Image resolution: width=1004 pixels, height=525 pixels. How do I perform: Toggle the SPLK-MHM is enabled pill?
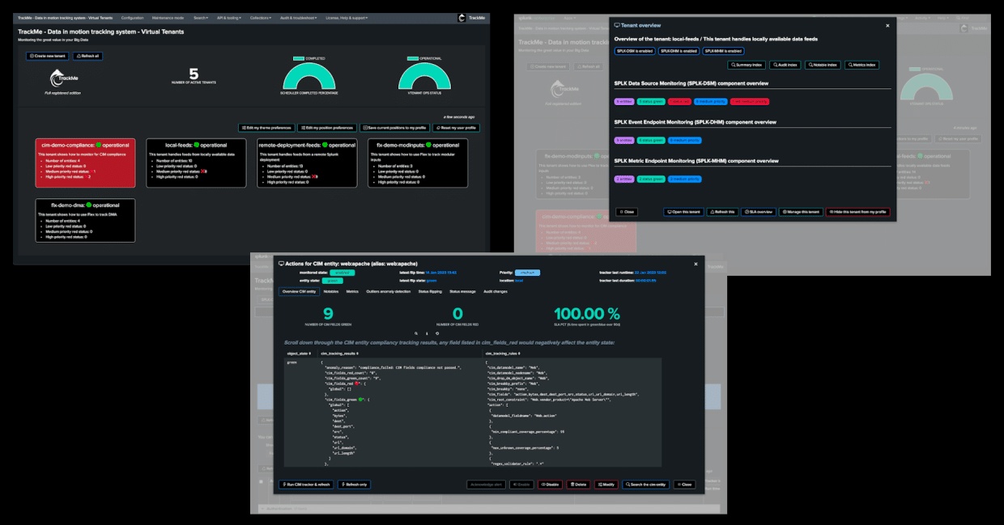tap(724, 51)
